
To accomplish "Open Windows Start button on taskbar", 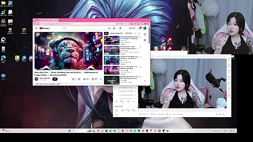I will pyautogui.click(x=70, y=131).
